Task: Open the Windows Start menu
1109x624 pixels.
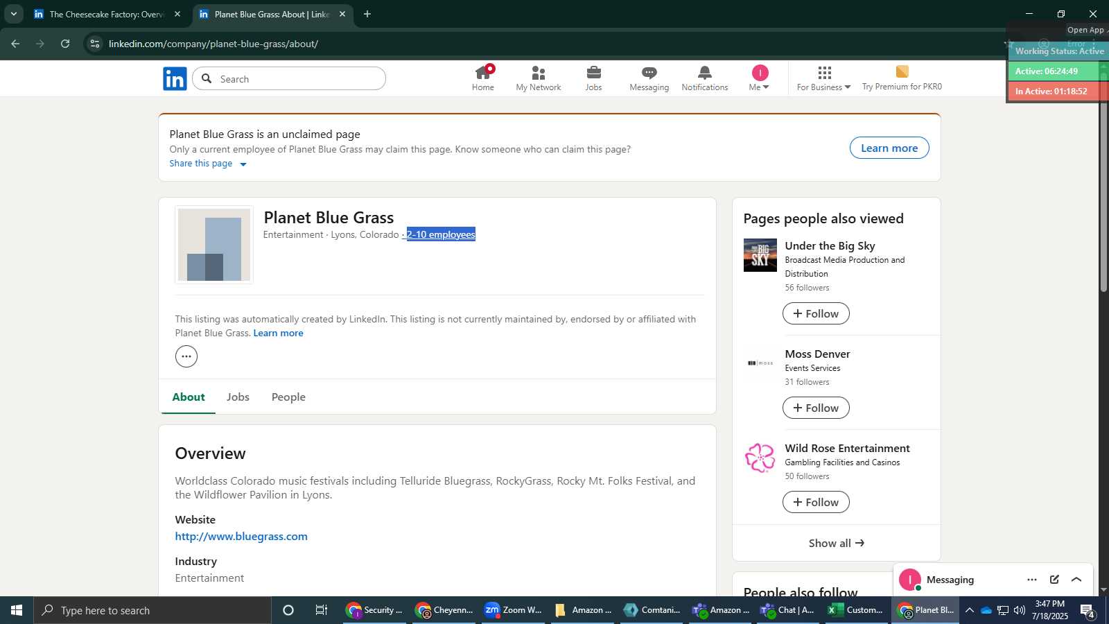Action: point(17,610)
